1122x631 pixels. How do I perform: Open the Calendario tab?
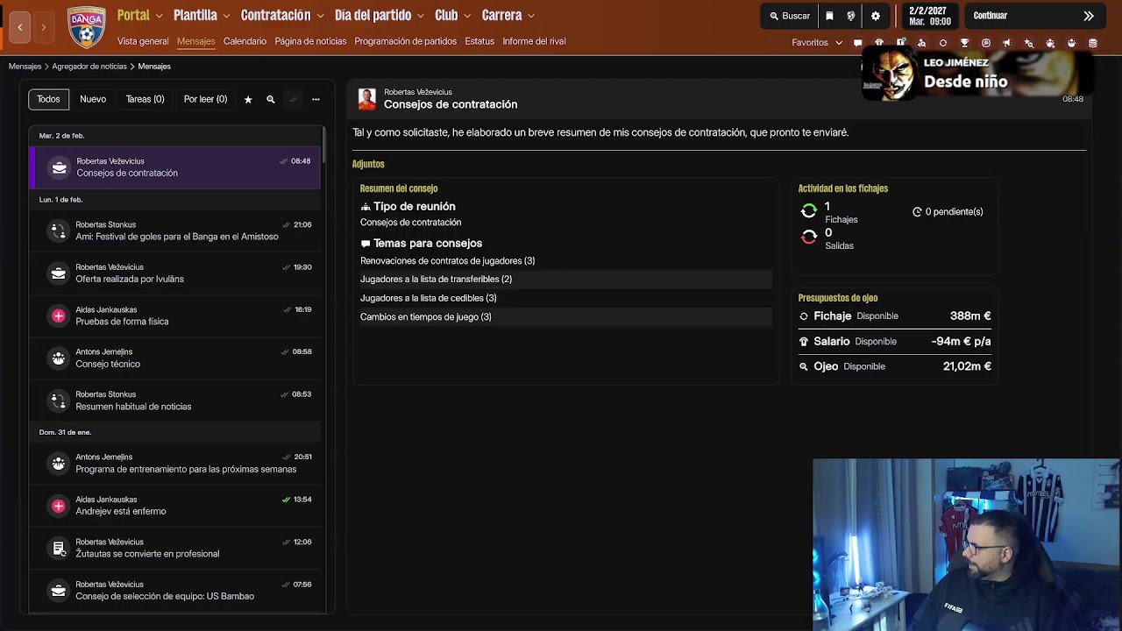(245, 41)
